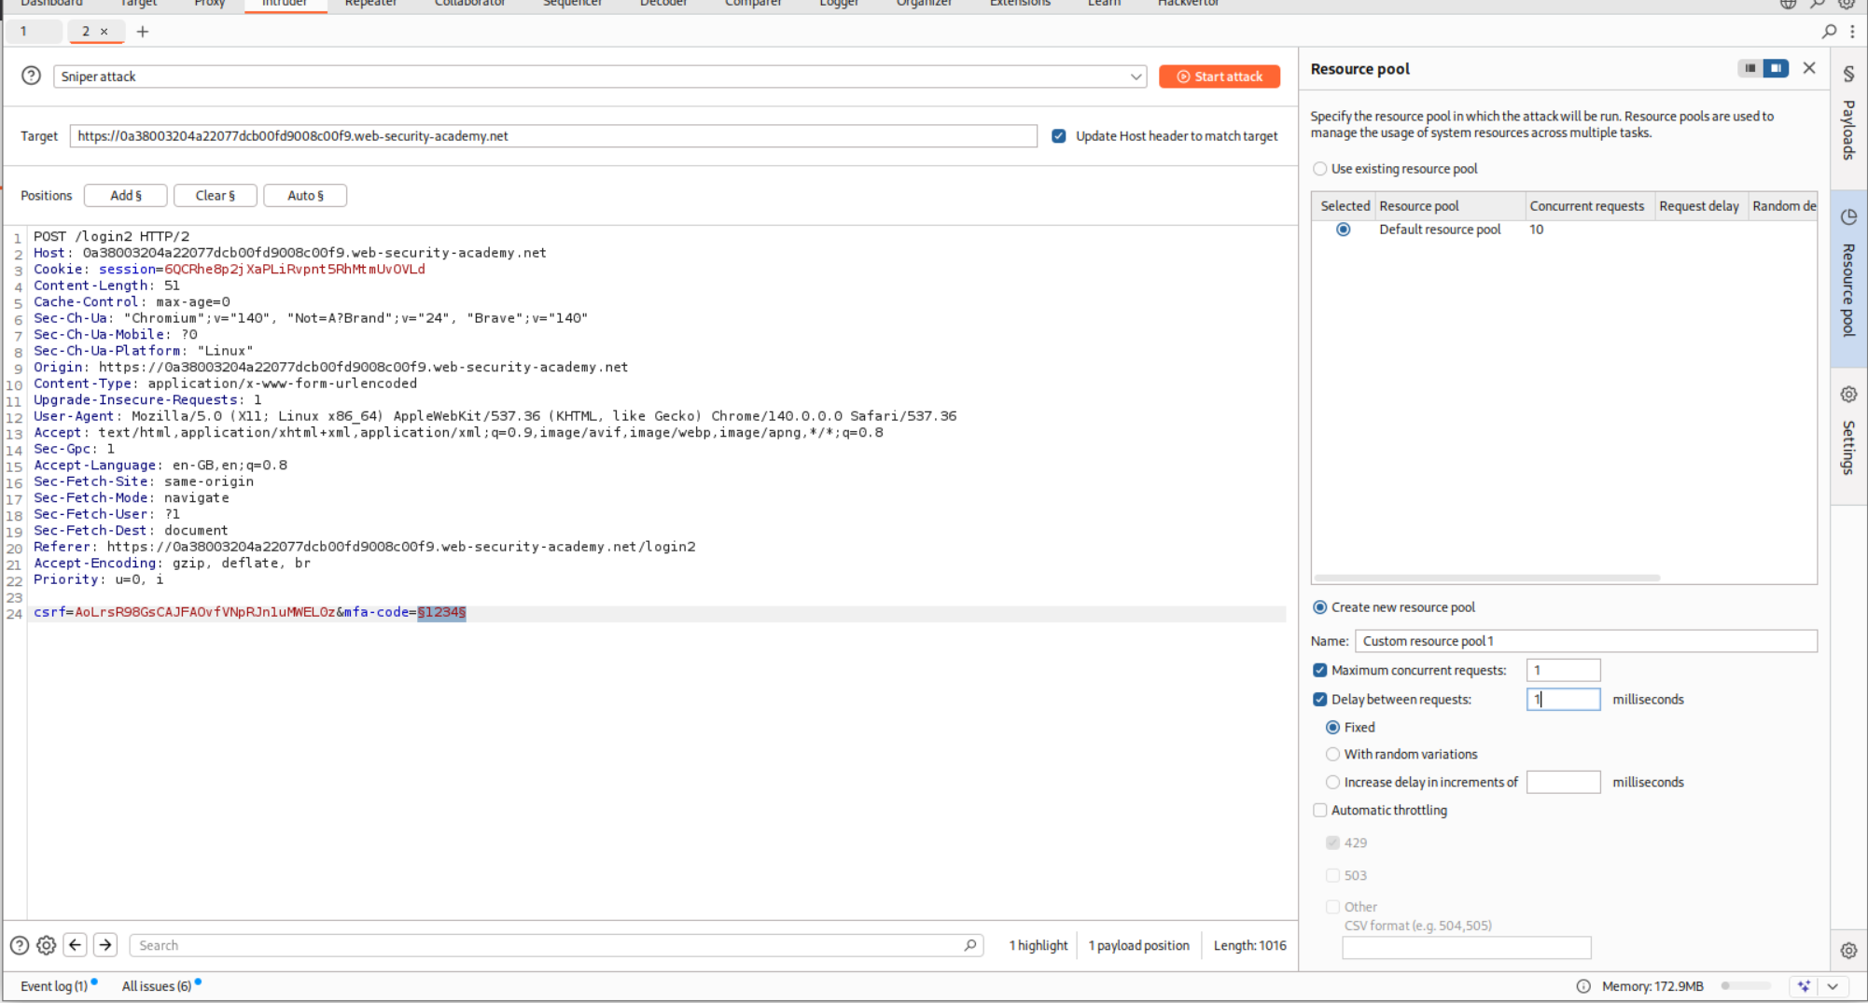Open the Payloads side panel icon

[x=1848, y=75]
